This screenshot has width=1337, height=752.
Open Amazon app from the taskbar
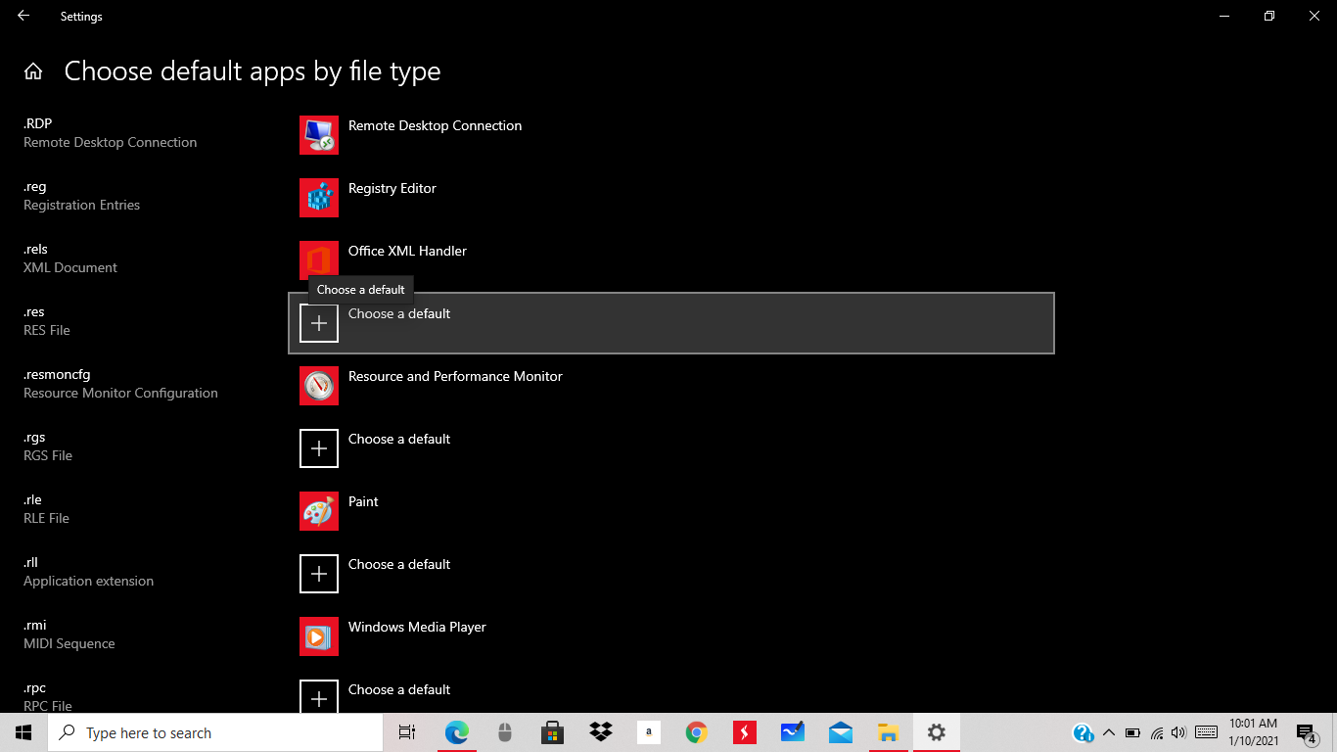pos(649,732)
